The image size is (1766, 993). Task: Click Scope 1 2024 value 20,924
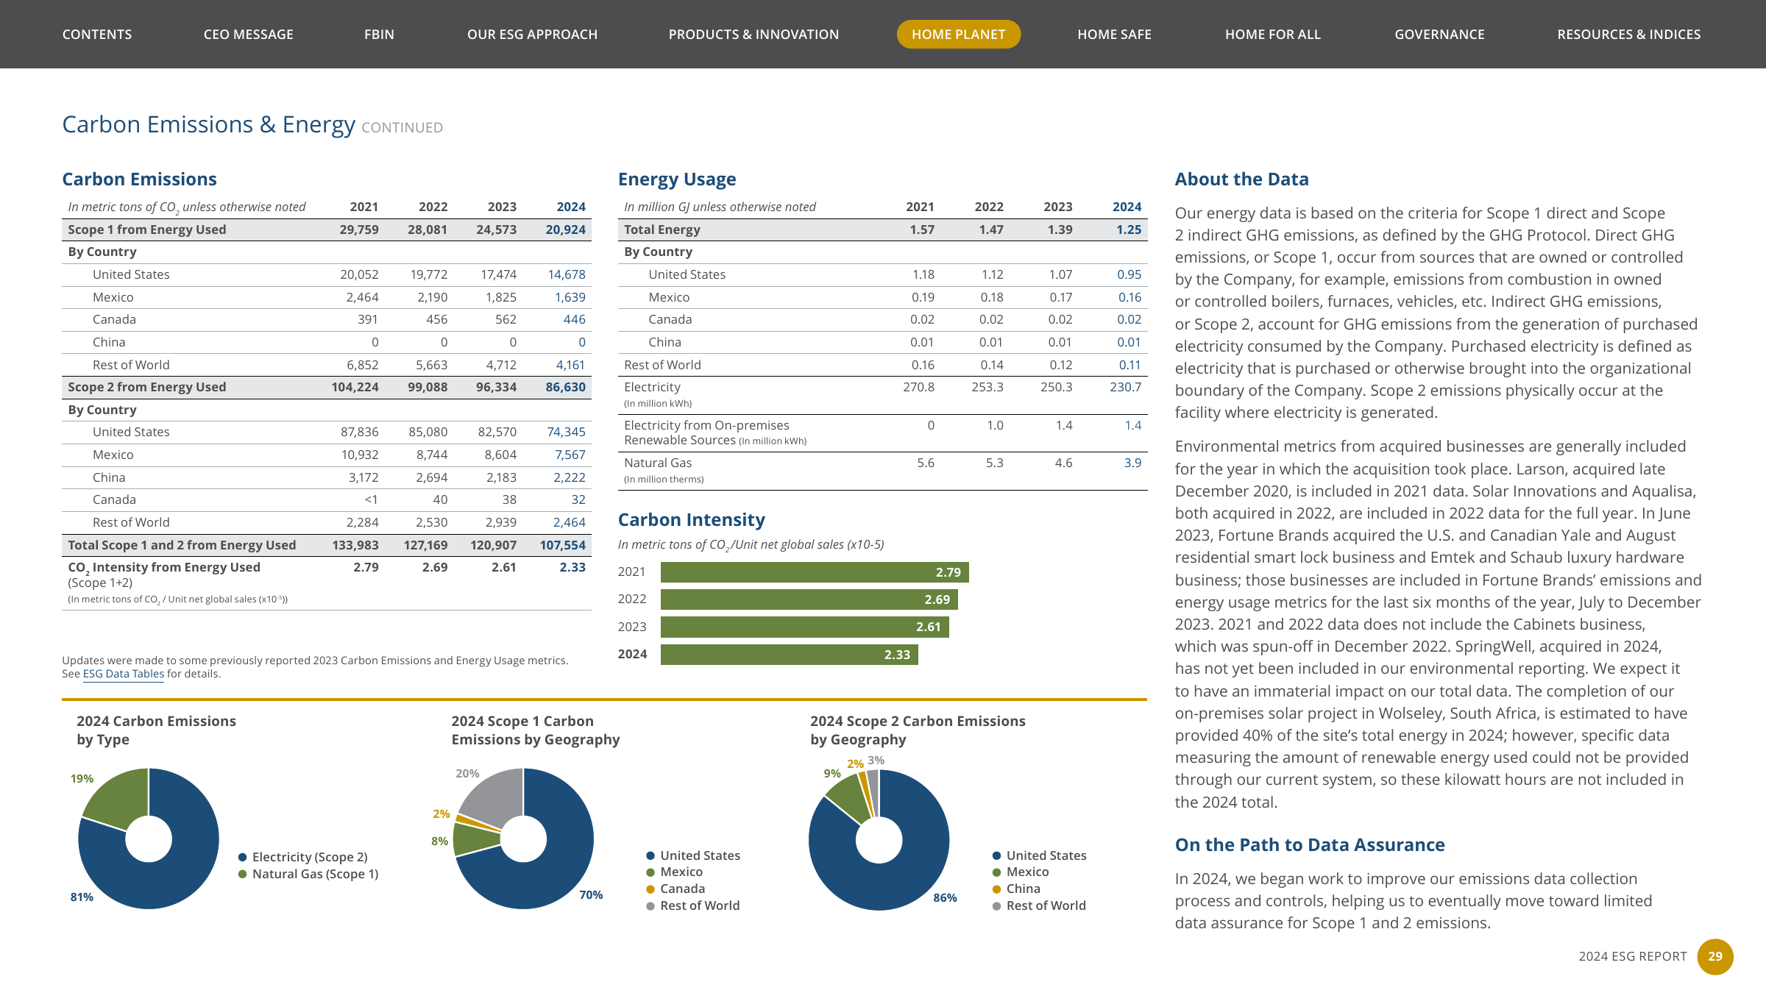coord(565,229)
